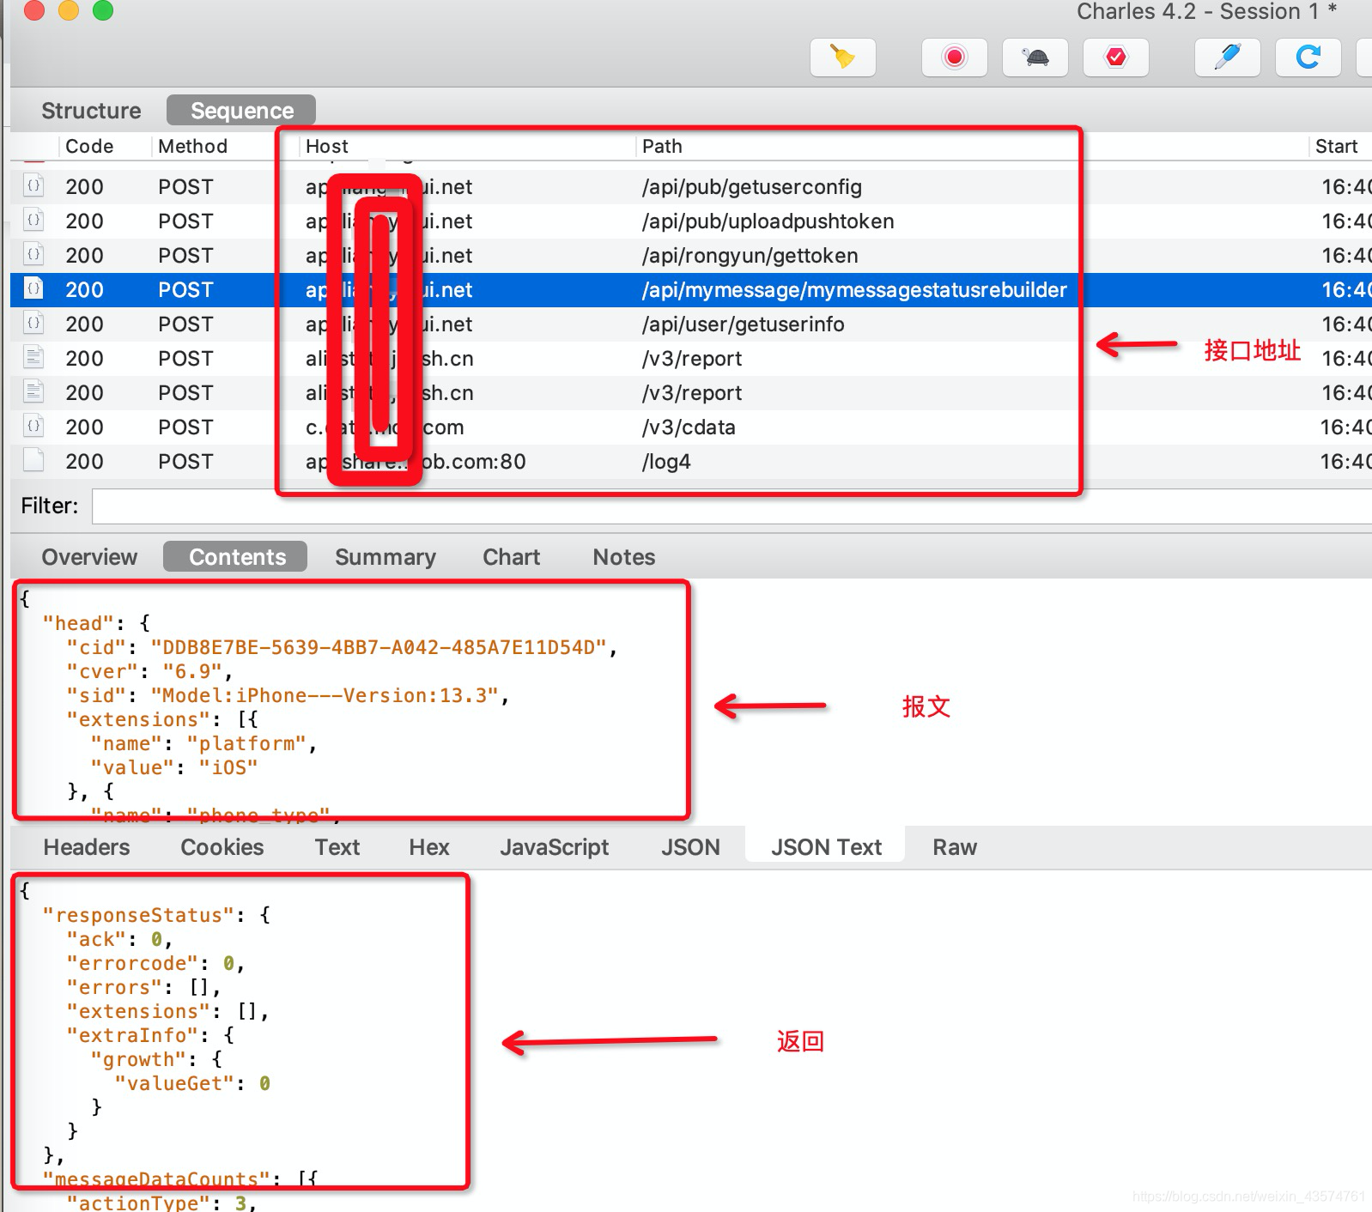This screenshot has height=1212, width=1372.
Task: Click JSON file icon of gettoken row
Action: point(33,253)
